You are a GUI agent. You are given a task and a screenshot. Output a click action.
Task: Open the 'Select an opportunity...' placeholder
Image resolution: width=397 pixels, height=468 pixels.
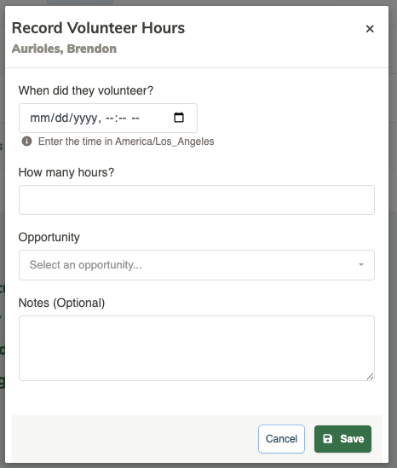tap(85, 265)
